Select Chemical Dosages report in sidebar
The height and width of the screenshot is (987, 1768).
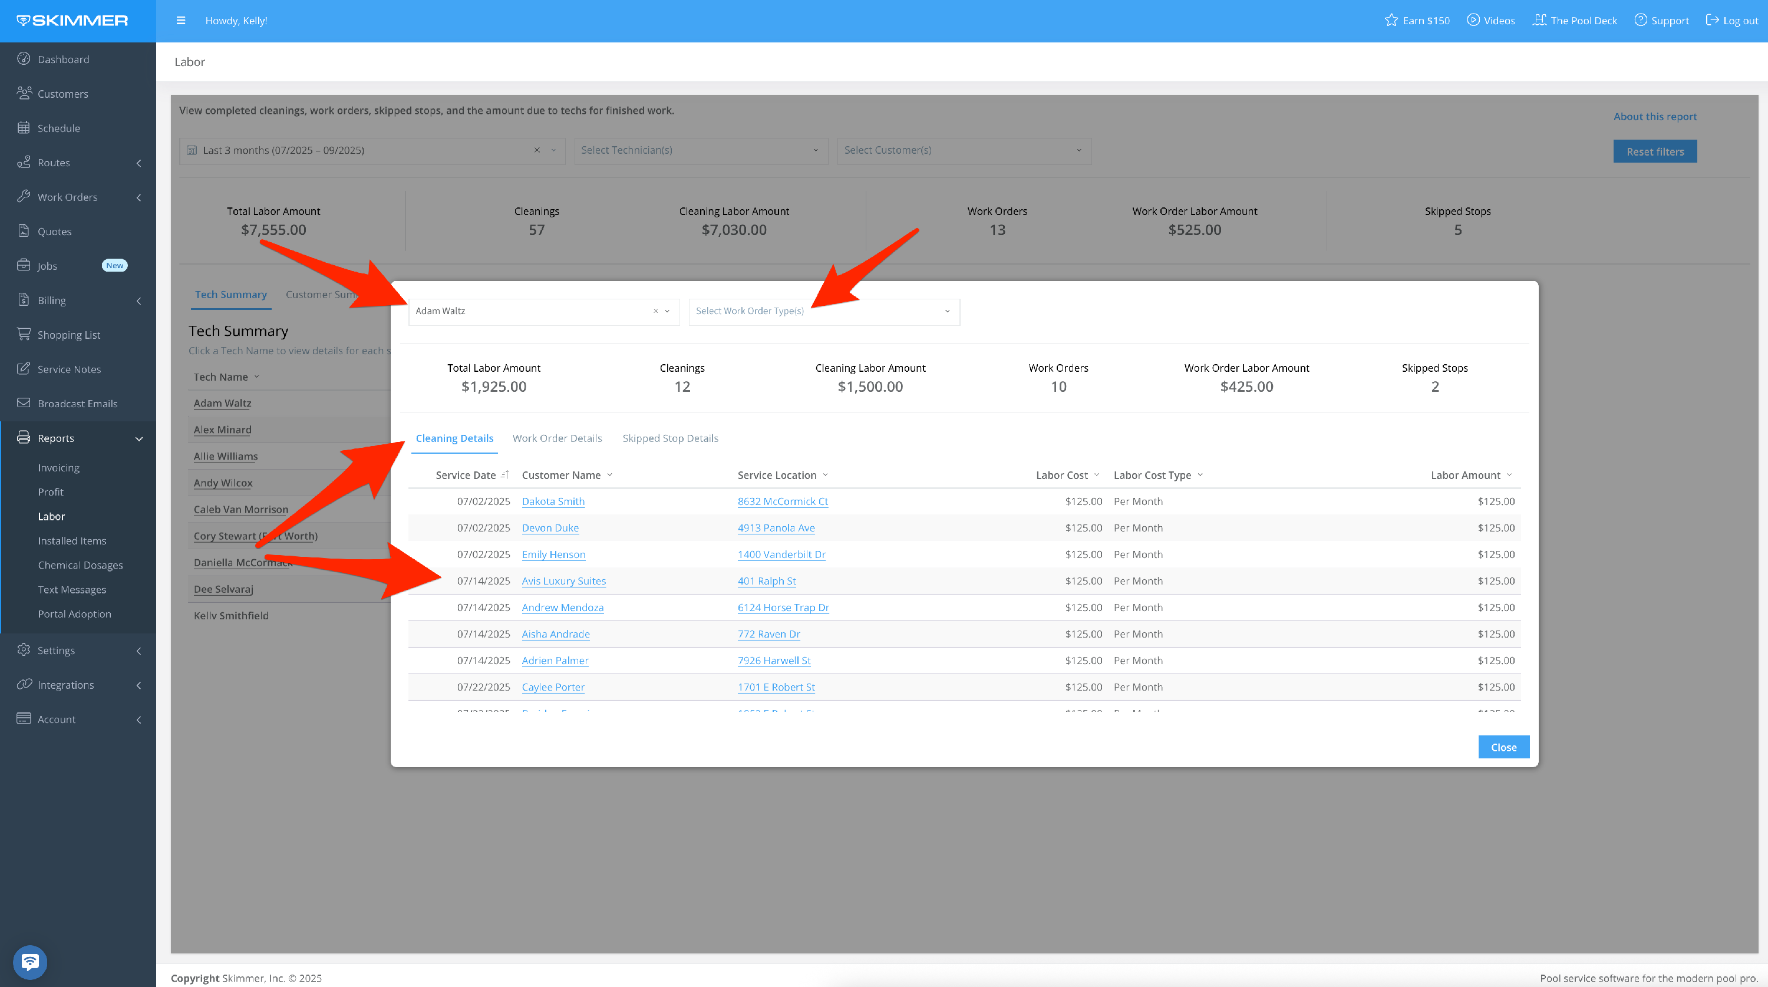pyautogui.click(x=80, y=565)
